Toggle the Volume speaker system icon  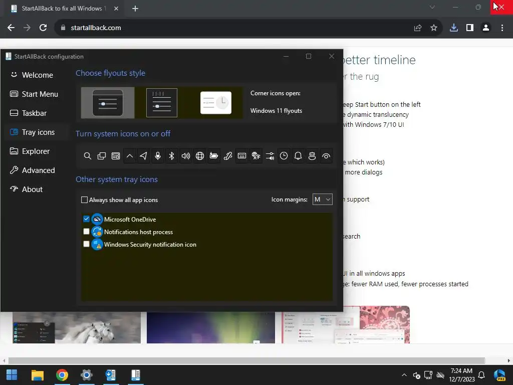pos(186,156)
